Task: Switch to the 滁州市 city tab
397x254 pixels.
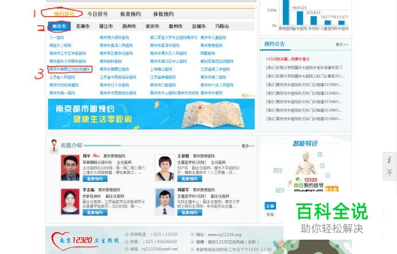Action: [176, 26]
